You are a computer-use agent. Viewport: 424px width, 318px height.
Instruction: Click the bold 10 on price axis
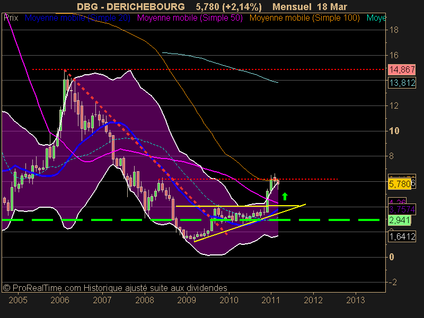point(394,131)
